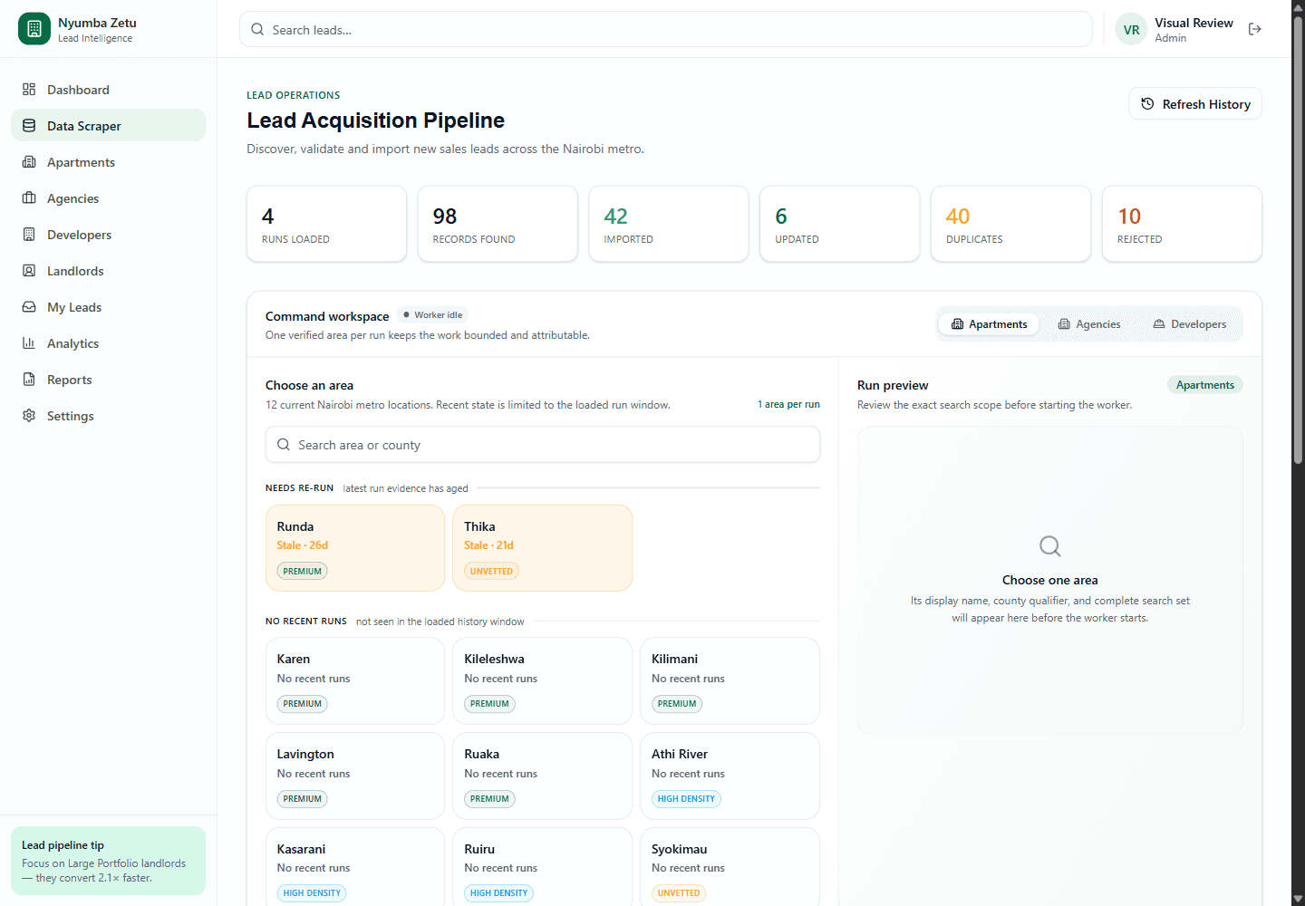The image size is (1305, 906).
Task: Click the magnifier icon in Search leads bar
Action: [257, 30]
